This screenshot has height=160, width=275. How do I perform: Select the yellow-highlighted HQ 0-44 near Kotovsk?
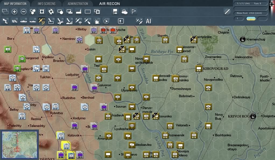[61, 136]
